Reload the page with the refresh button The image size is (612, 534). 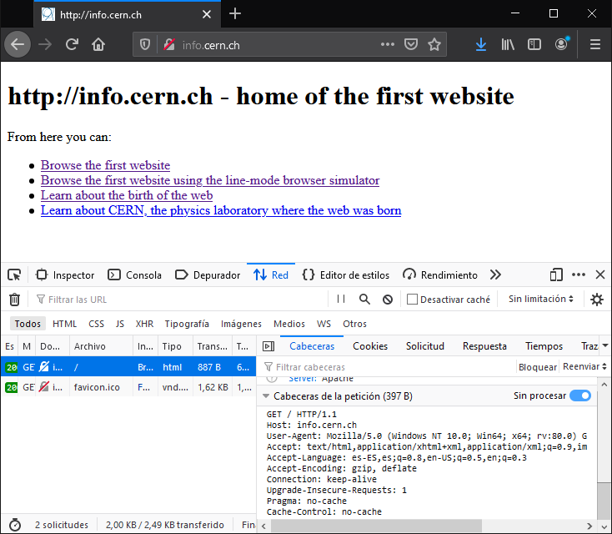[72, 44]
